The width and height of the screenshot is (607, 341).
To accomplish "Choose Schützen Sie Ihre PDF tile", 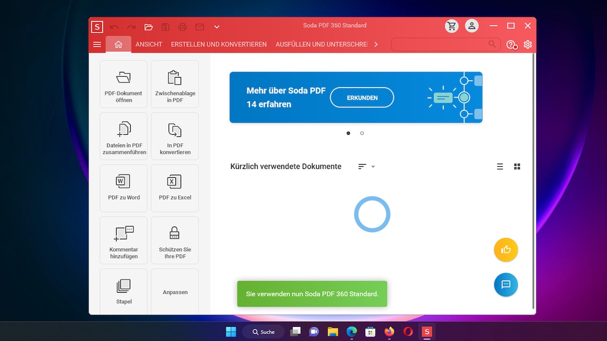I will coord(174,240).
